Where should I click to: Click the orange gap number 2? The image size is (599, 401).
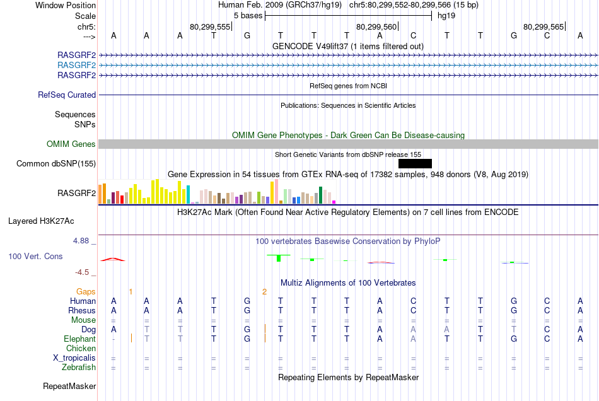pos(264,292)
